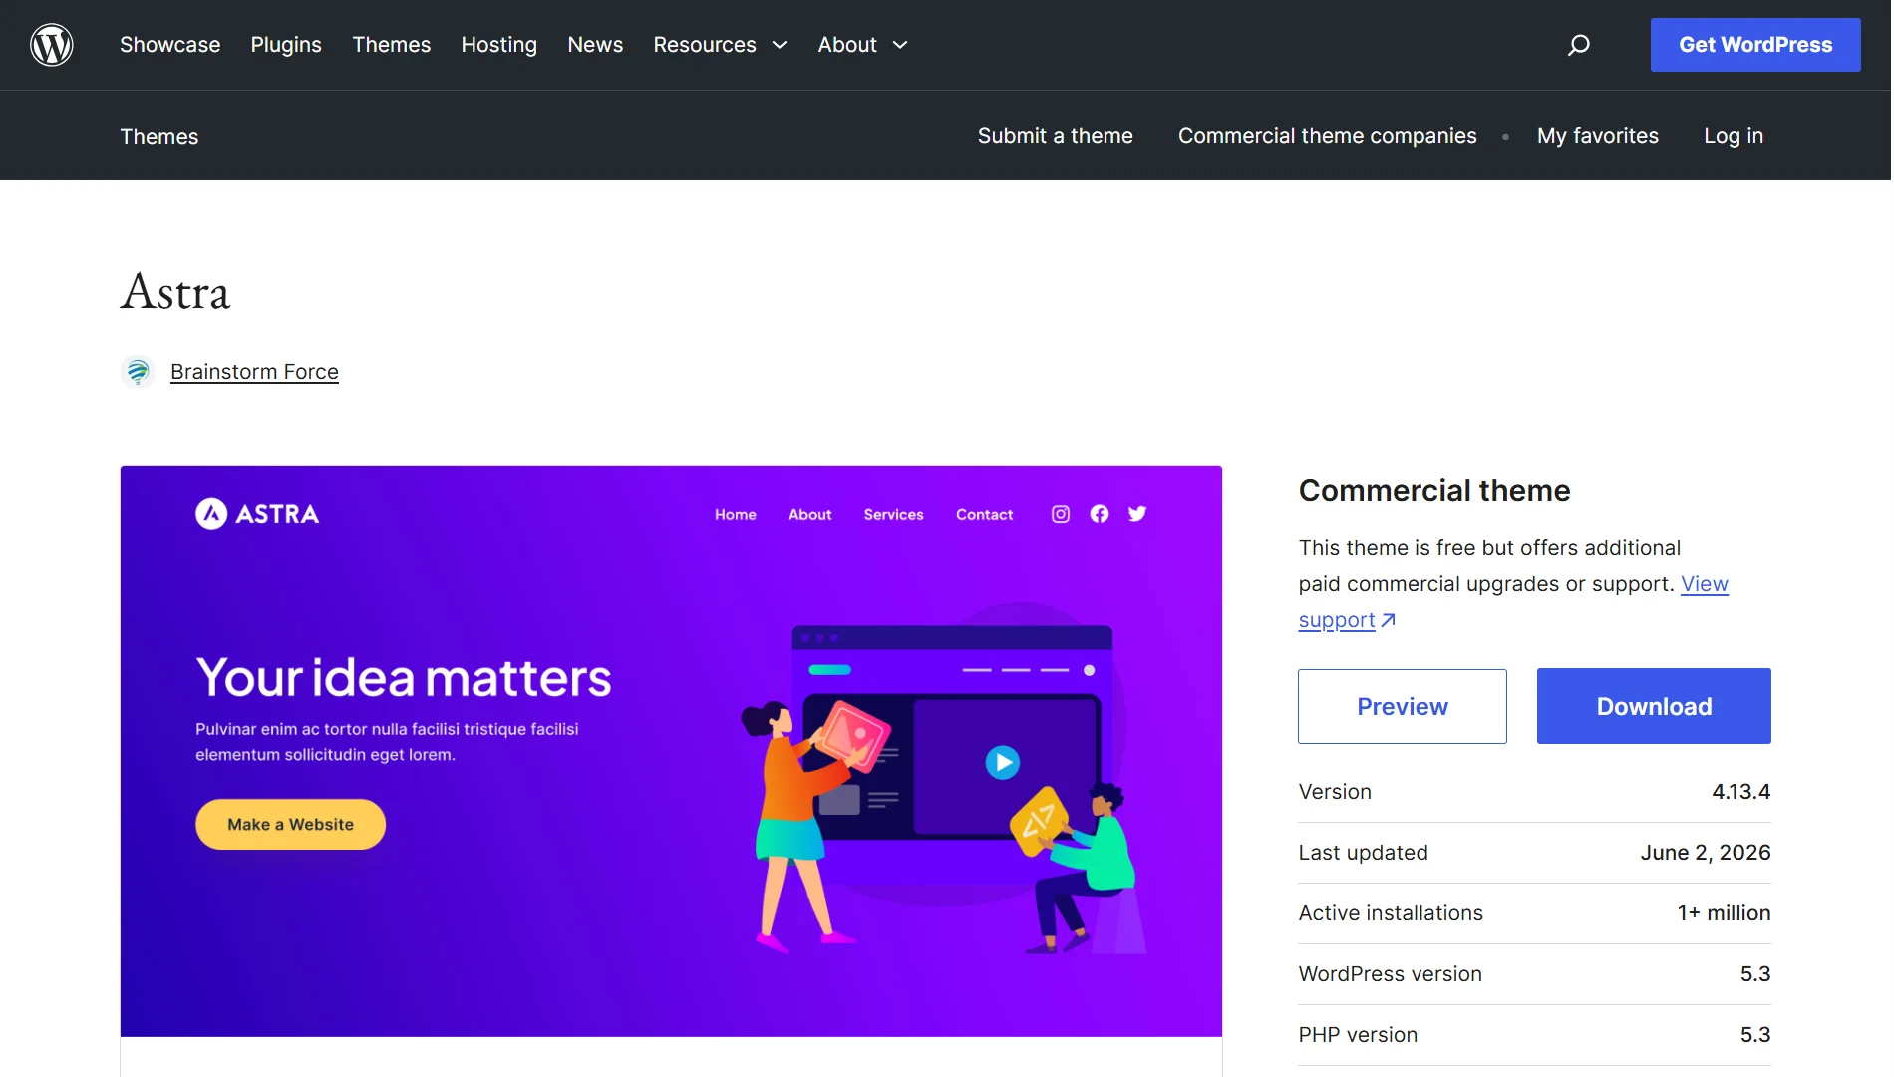This screenshot has width=1894, height=1077.
Task: Go to My favorites
Action: 1598,136
